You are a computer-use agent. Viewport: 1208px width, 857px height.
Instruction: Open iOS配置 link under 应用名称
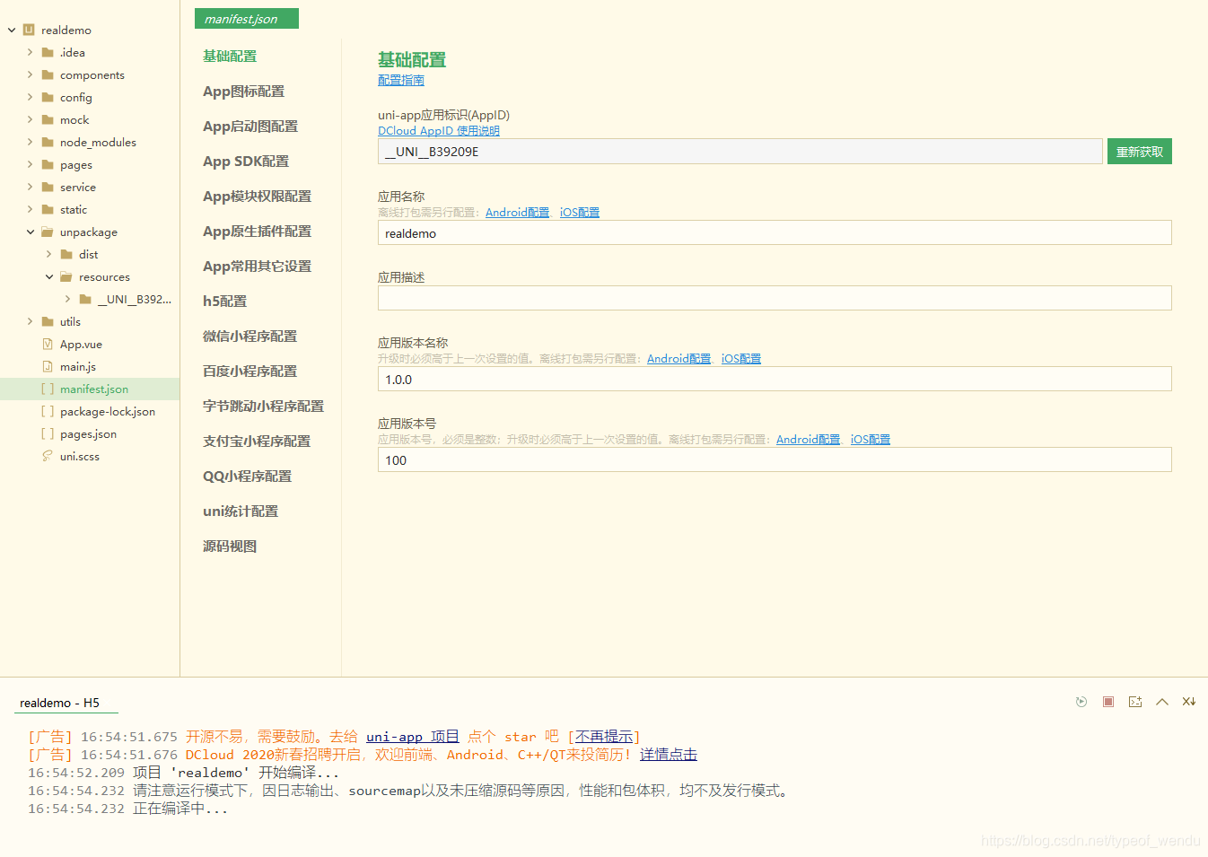(x=580, y=212)
